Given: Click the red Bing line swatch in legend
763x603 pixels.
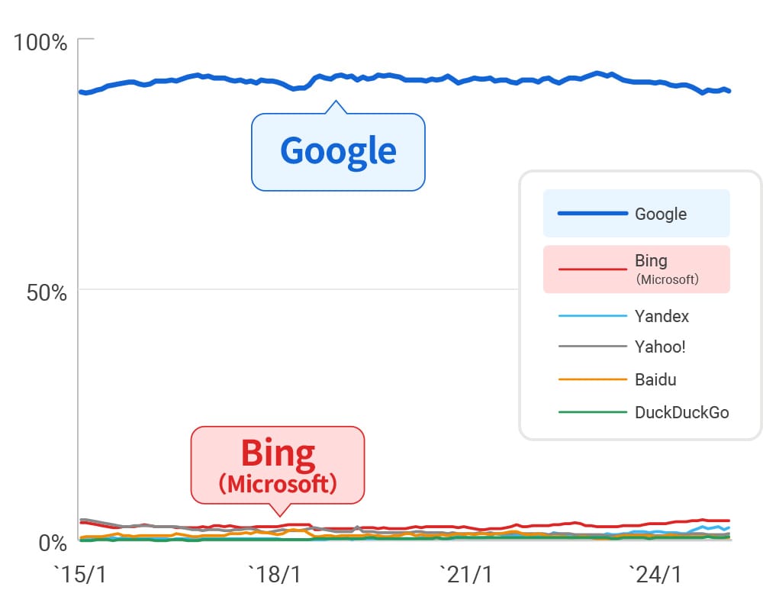Looking at the screenshot, I should (592, 269).
